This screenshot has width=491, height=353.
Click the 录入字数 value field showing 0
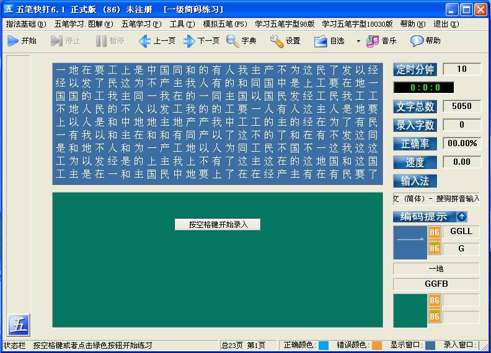point(462,124)
